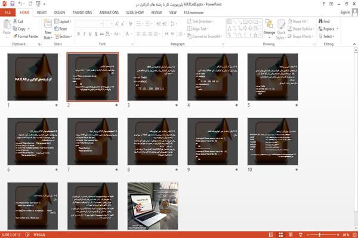Open Quick Styles gallery
Screen dimensions: 358x238
click(281, 30)
